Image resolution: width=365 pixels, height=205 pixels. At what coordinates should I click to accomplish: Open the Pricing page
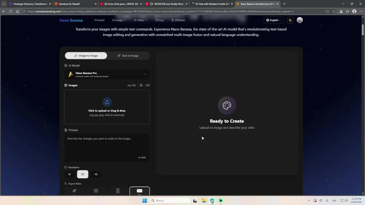[159, 20]
